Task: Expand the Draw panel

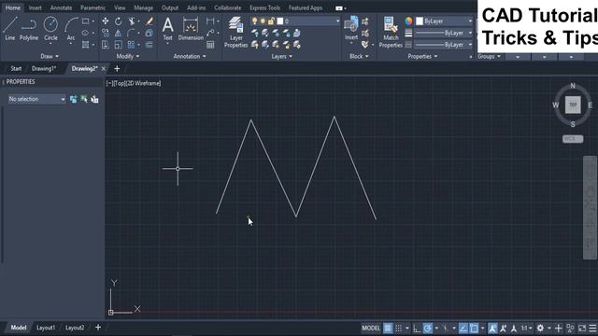Action: pos(50,56)
